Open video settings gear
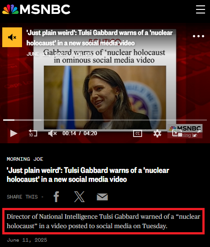Image resolution: width=210 pixels, height=247 pixels. click(x=157, y=133)
